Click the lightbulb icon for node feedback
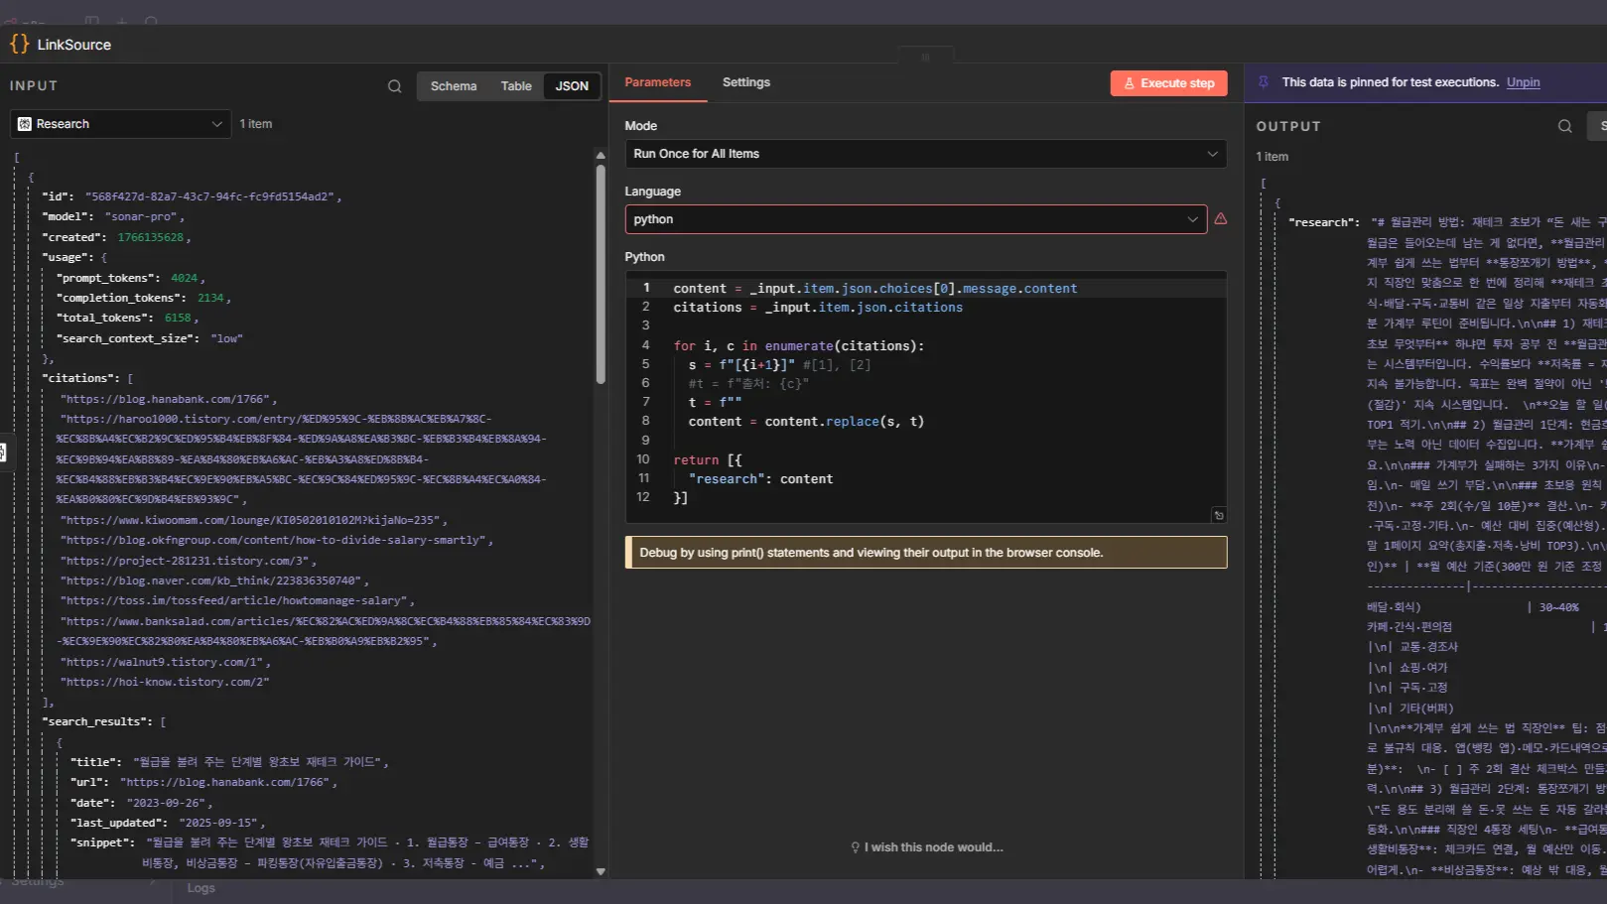The height and width of the screenshot is (904, 1607). [x=855, y=847]
